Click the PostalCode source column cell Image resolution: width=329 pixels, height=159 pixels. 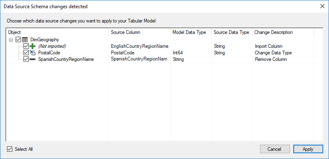click(122, 53)
